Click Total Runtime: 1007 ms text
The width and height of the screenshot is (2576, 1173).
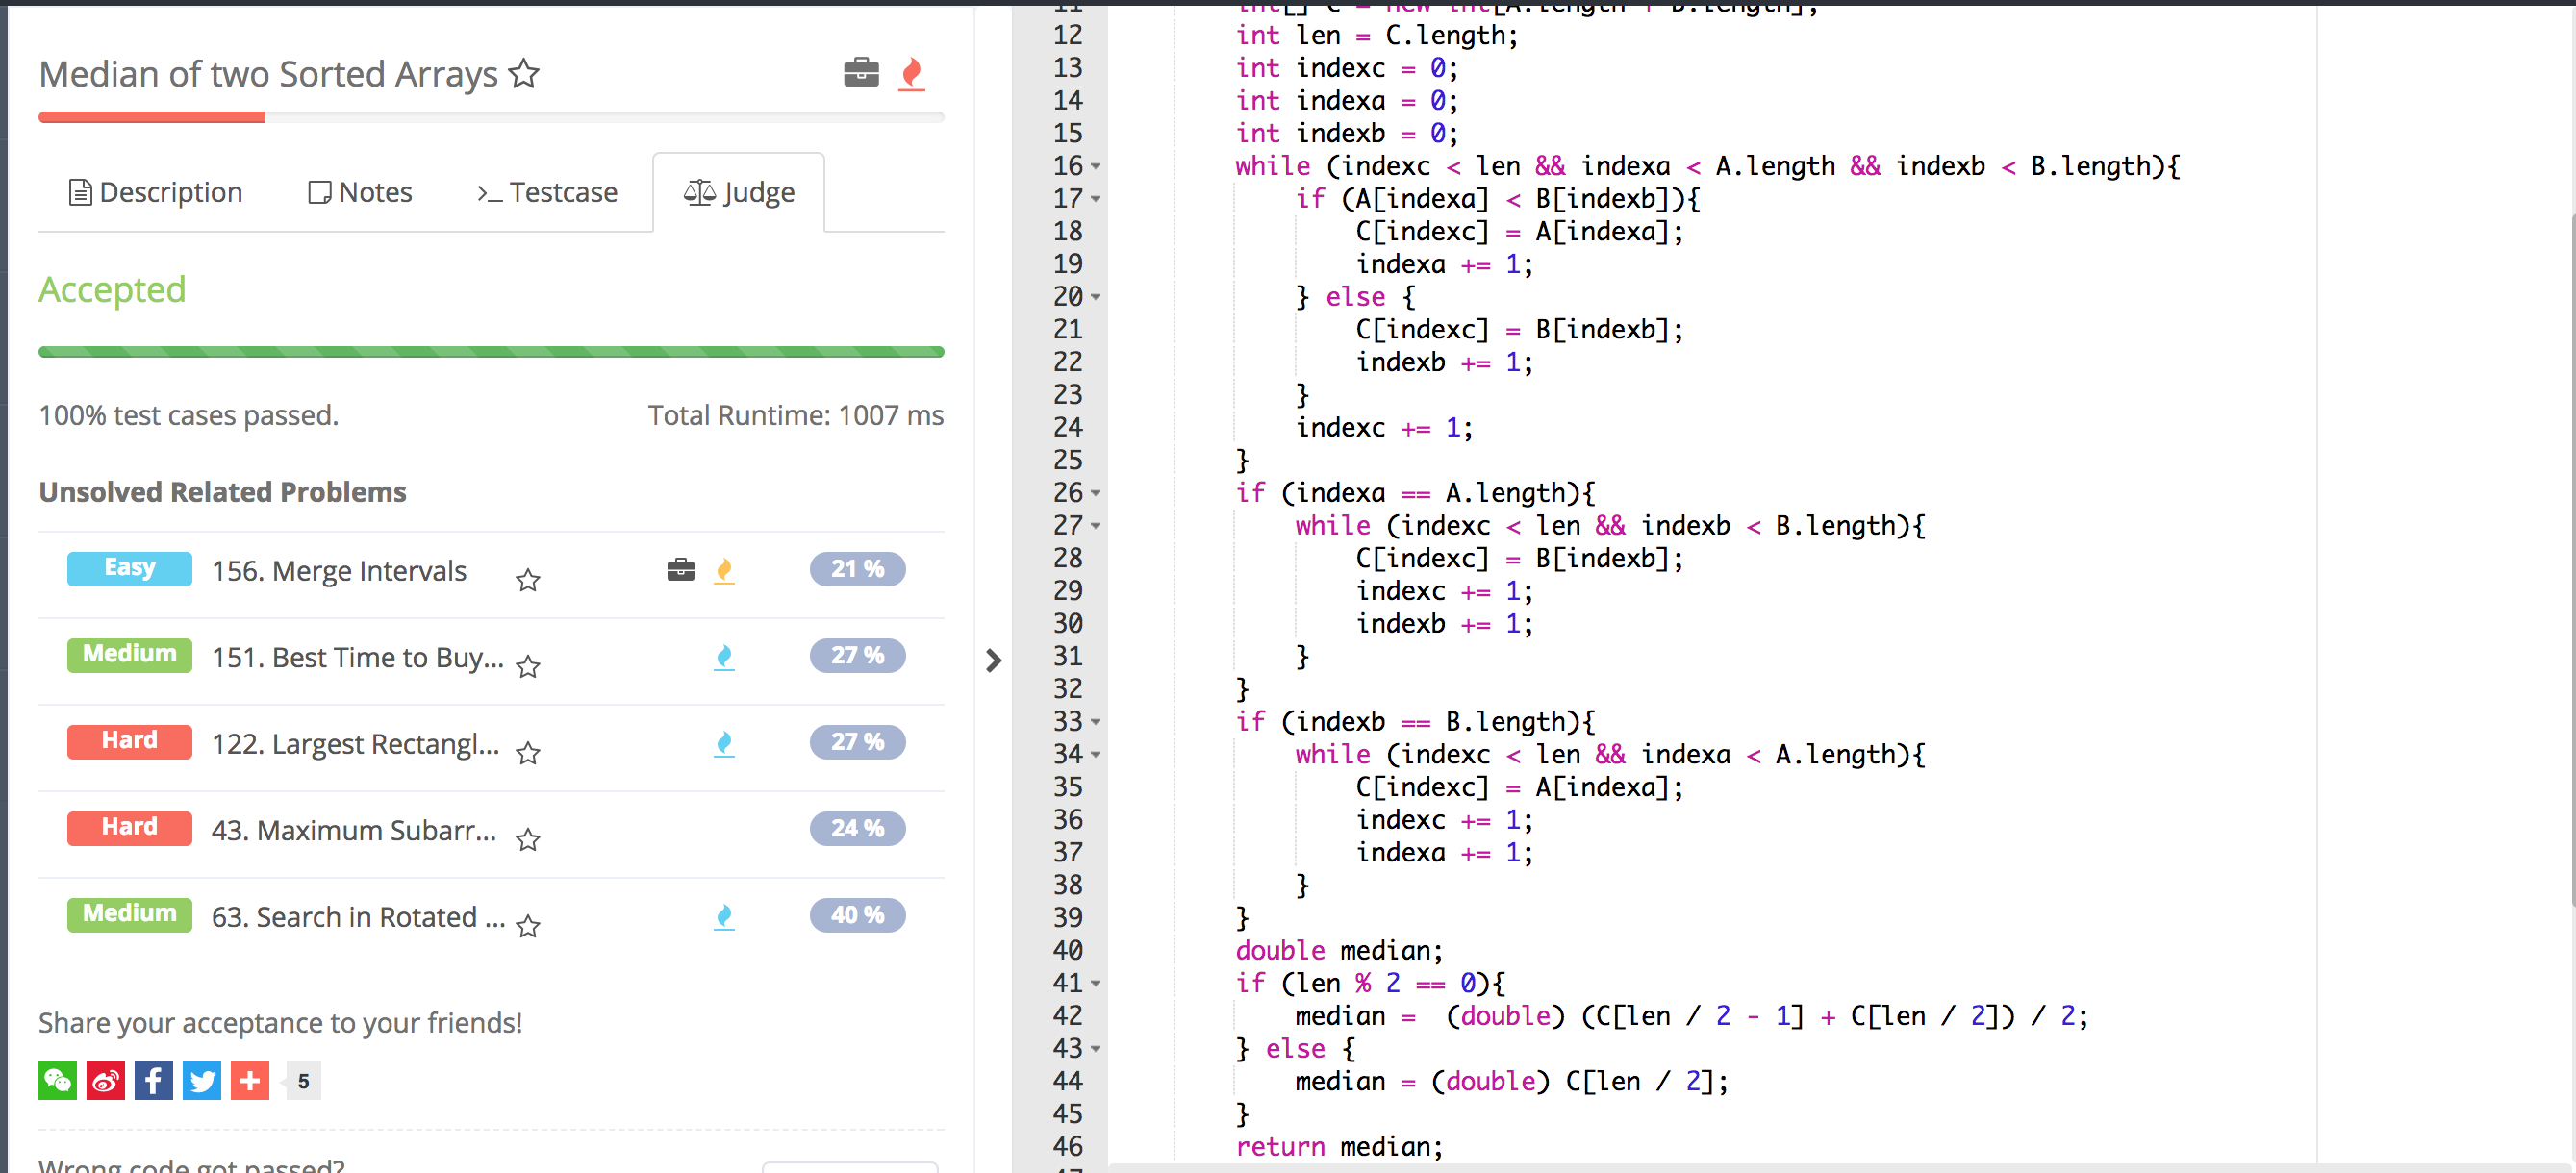tap(795, 415)
